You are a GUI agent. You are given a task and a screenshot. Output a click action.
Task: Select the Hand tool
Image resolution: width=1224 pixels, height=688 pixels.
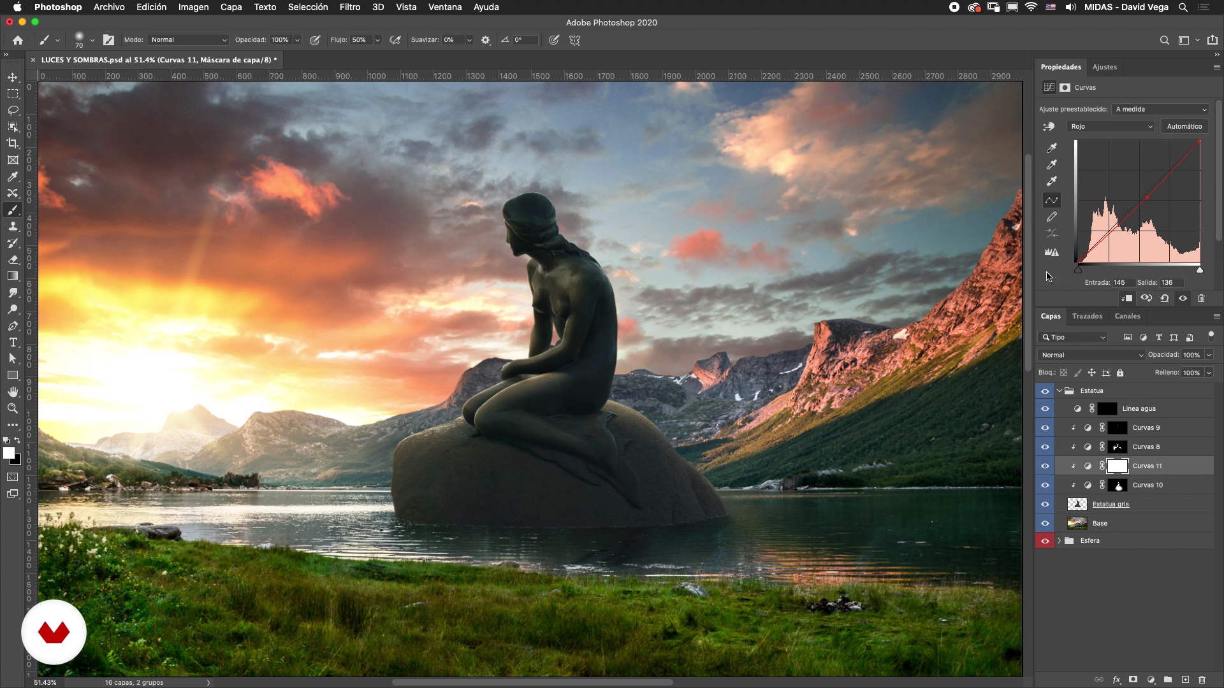click(13, 392)
